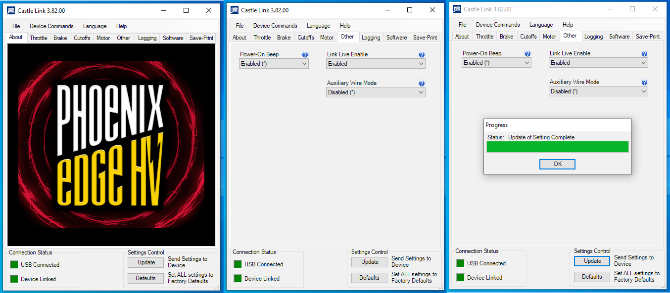This screenshot has width=670, height=293.
Task: Expand Power-On Beep combo box in right window
Action: [496, 63]
